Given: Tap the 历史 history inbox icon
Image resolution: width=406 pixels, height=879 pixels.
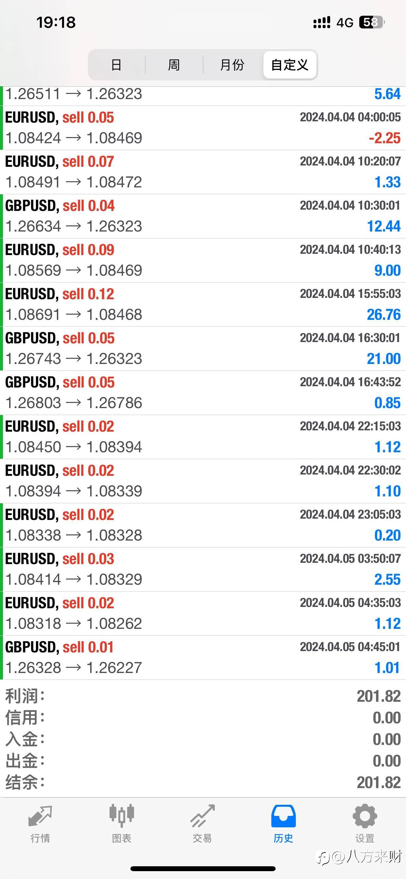Looking at the screenshot, I should coord(283,816).
